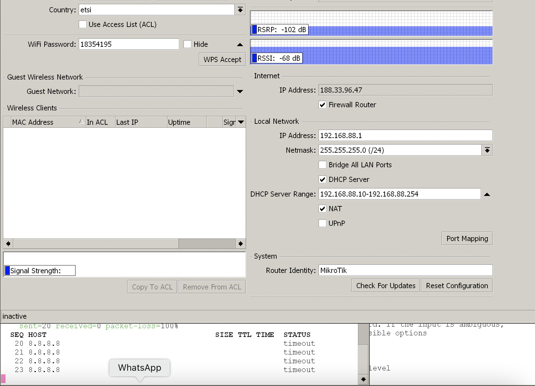Enable Hide for the WiFi Password

[187, 44]
